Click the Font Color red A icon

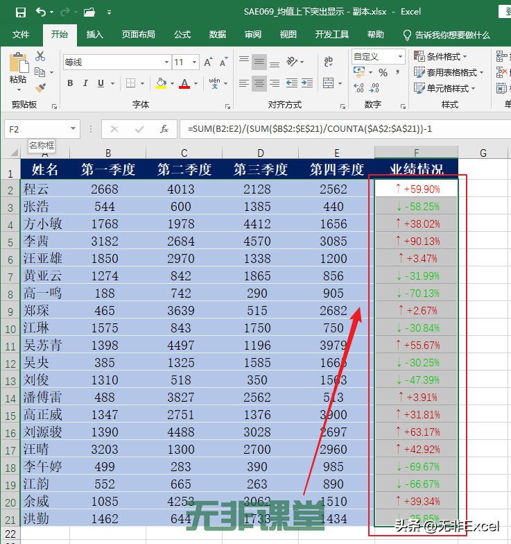(x=184, y=83)
